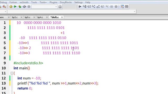The height and width of the screenshot is (94, 168).
Task: Collapse the main function fold marker
Action: (x=12, y=73)
